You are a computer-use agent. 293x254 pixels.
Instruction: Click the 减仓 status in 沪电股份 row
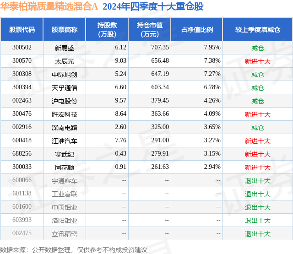click(x=258, y=101)
